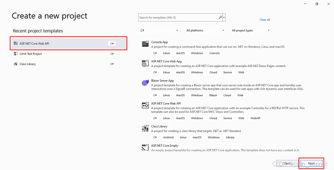Click the Windows tag under Class Library template
Image resolution: width=334 pixels, height=170 pixels.
(x=214, y=138)
